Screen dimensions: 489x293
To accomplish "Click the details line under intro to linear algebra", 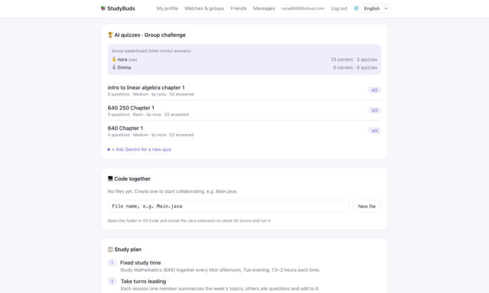I will click(x=150, y=94).
